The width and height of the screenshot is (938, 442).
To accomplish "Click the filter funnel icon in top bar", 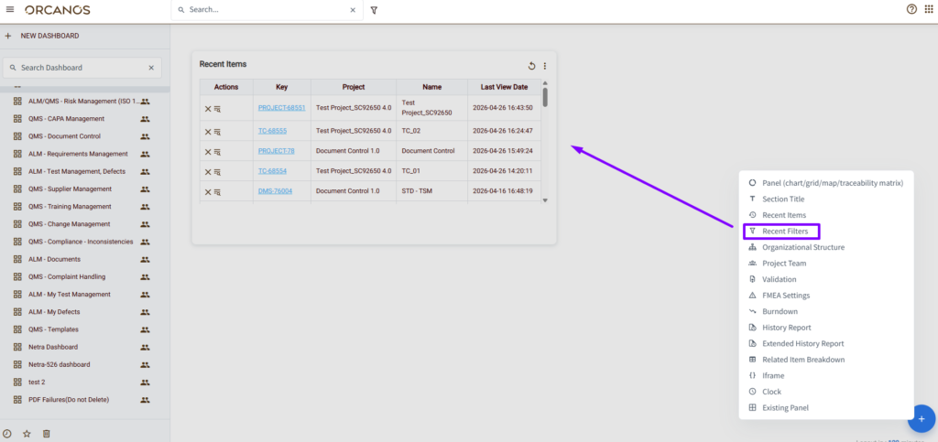I will coord(374,10).
